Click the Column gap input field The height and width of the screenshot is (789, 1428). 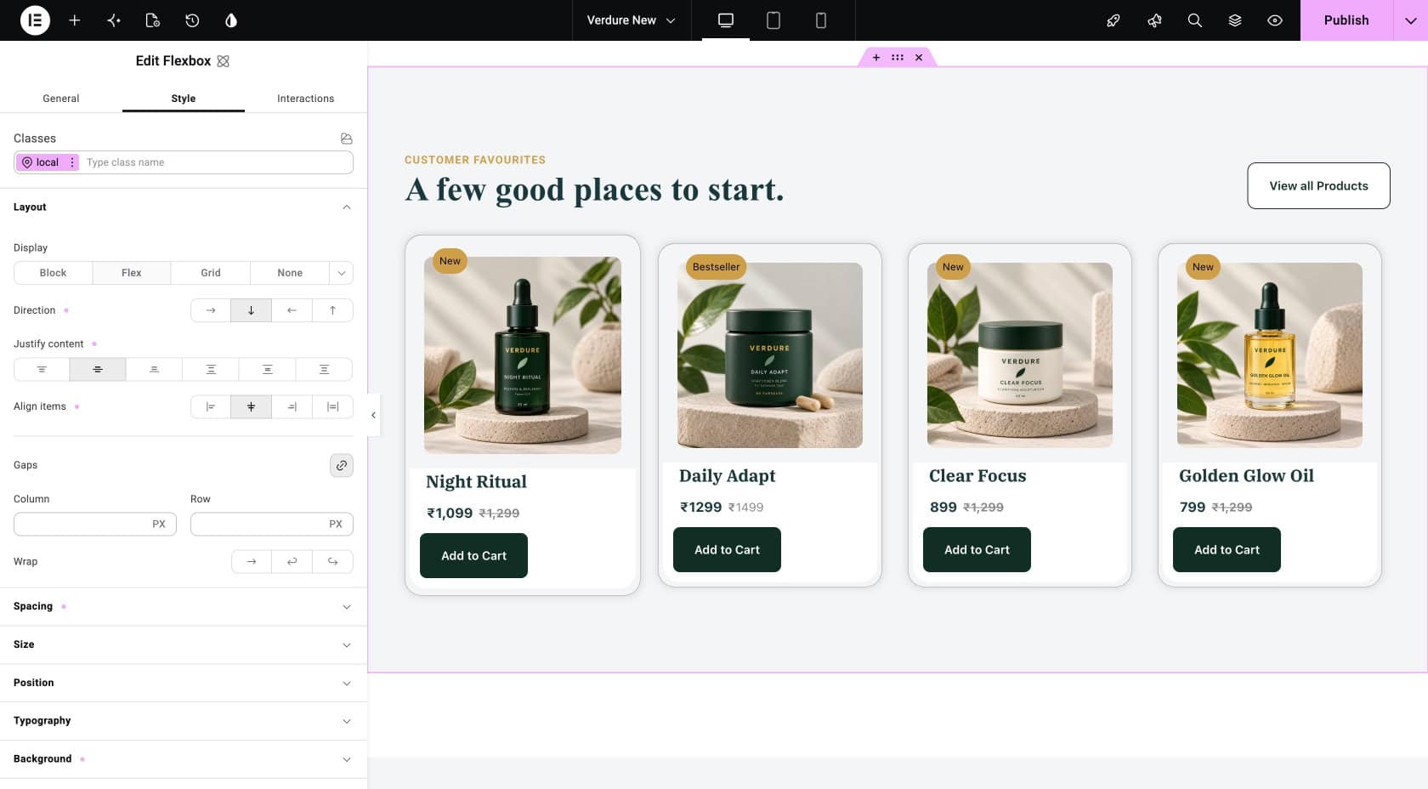click(x=95, y=524)
